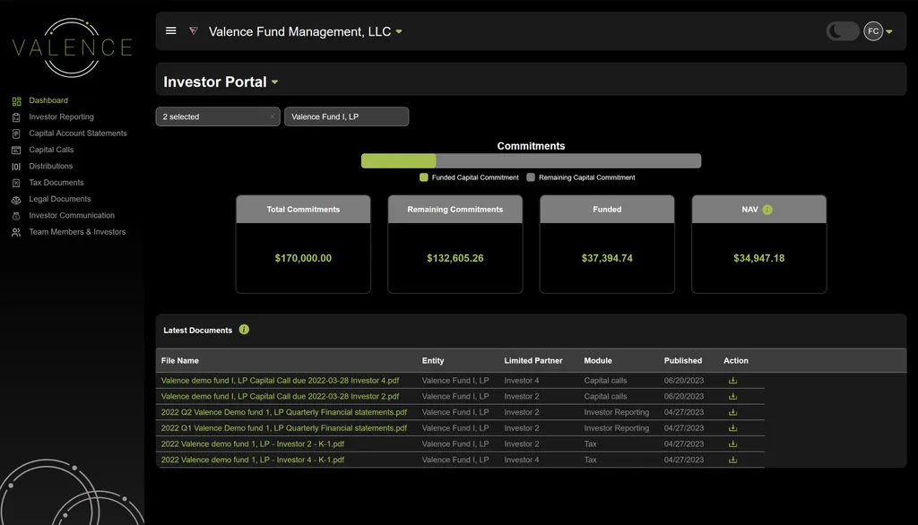Screen dimensions: 918x525
Task: Sort by Entity column header
Action: point(433,360)
